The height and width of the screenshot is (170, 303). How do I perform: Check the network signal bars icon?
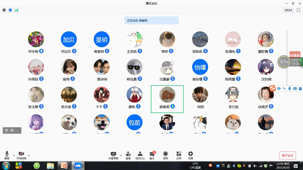pos(16,10)
